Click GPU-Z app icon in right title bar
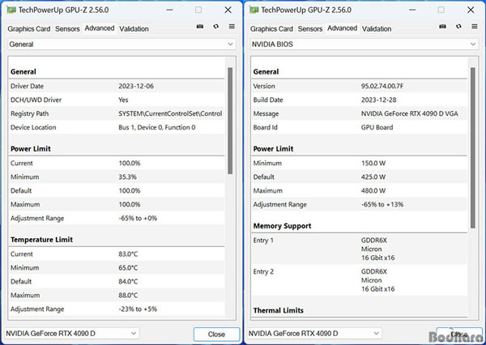486x345 pixels. pos(254,10)
